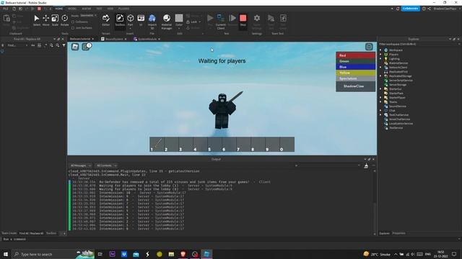Open the PLUGINS ribbon tab
Image resolution: width=462 pixels, height=259 pixels.
tap(123, 9)
